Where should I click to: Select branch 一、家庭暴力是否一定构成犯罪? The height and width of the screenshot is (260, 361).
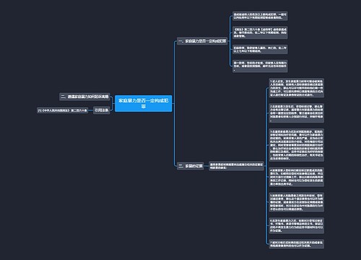pos(202,41)
